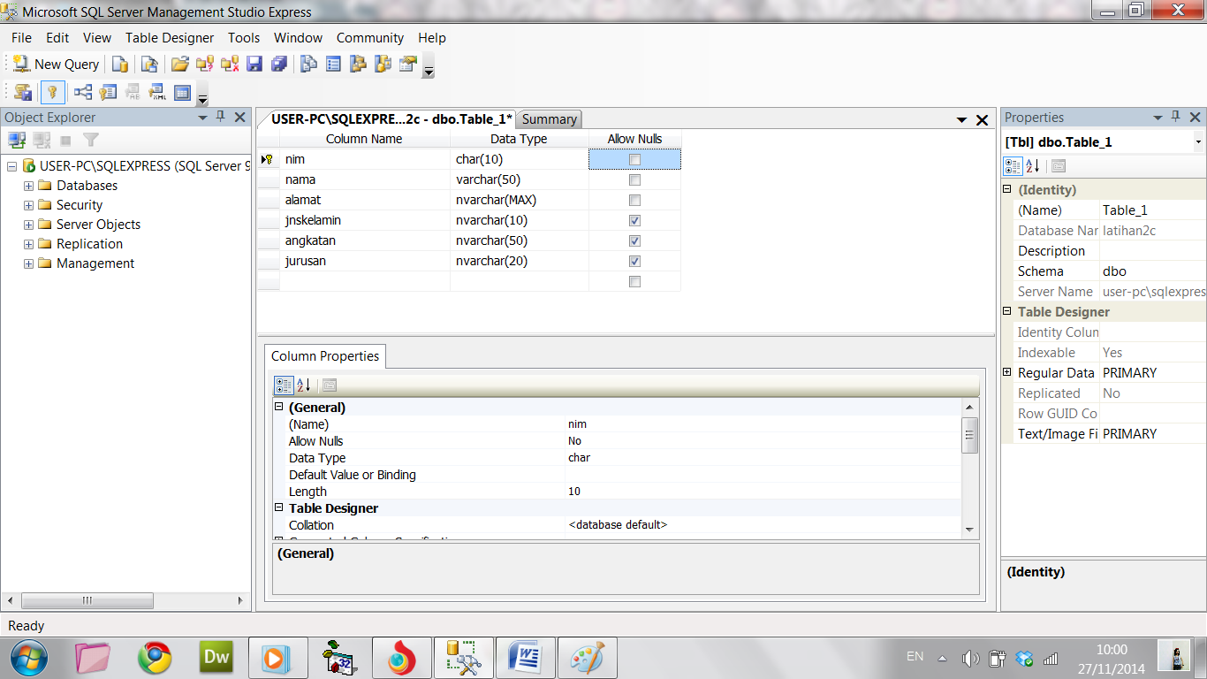Show Object Explorer via toolbar icon
1207x679 pixels.
[x=358, y=64]
